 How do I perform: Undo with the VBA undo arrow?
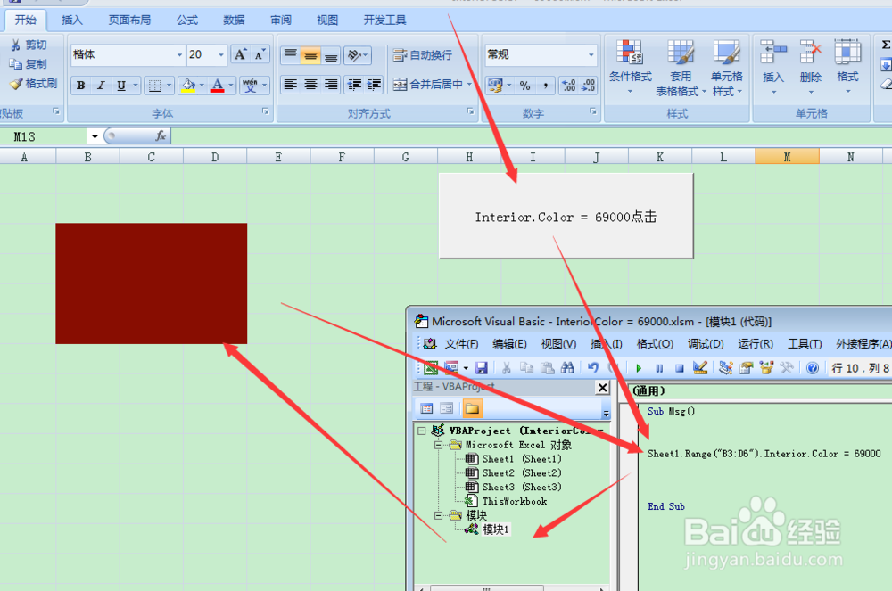point(593,368)
